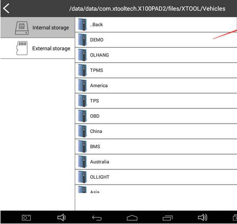The height and width of the screenshot is (224, 237).
Task: Open the OBD folder
Action: pyautogui.click(x=156, y=116)
